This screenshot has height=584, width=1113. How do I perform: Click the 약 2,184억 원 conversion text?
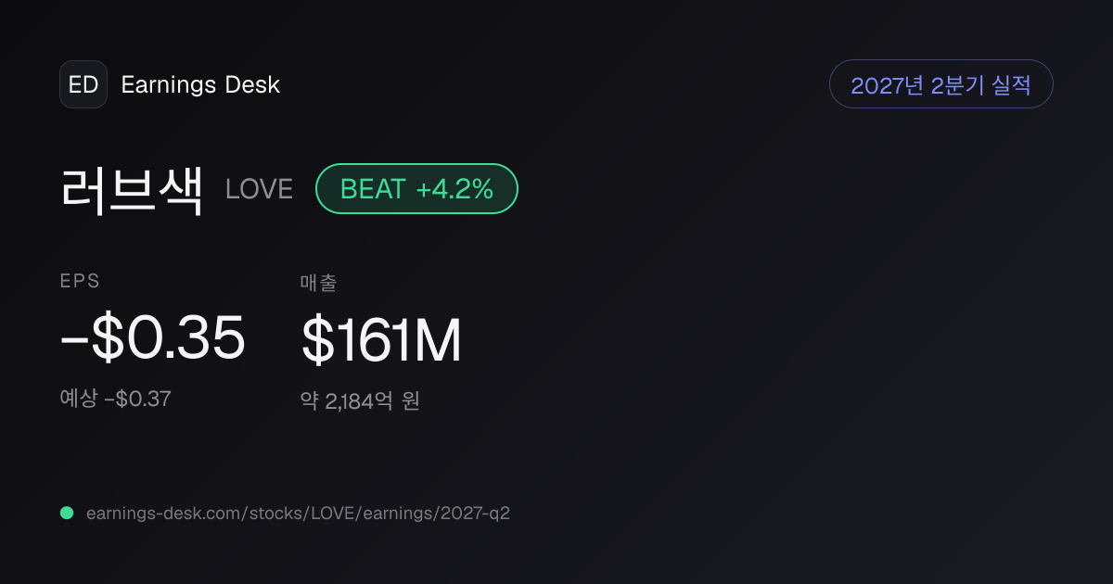coord(360,401)
